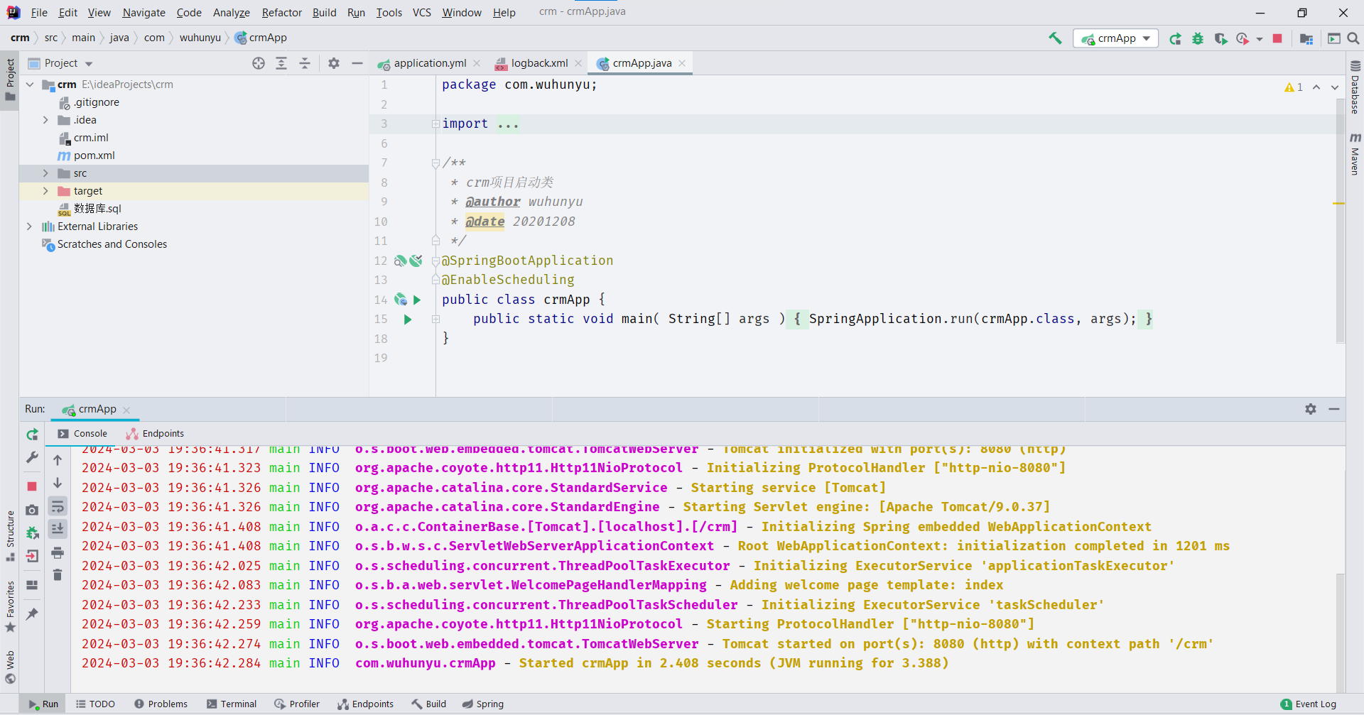1364x715 pixels.
Task: Open Project Structure icon in toolbar
Action: (1306, 38)
